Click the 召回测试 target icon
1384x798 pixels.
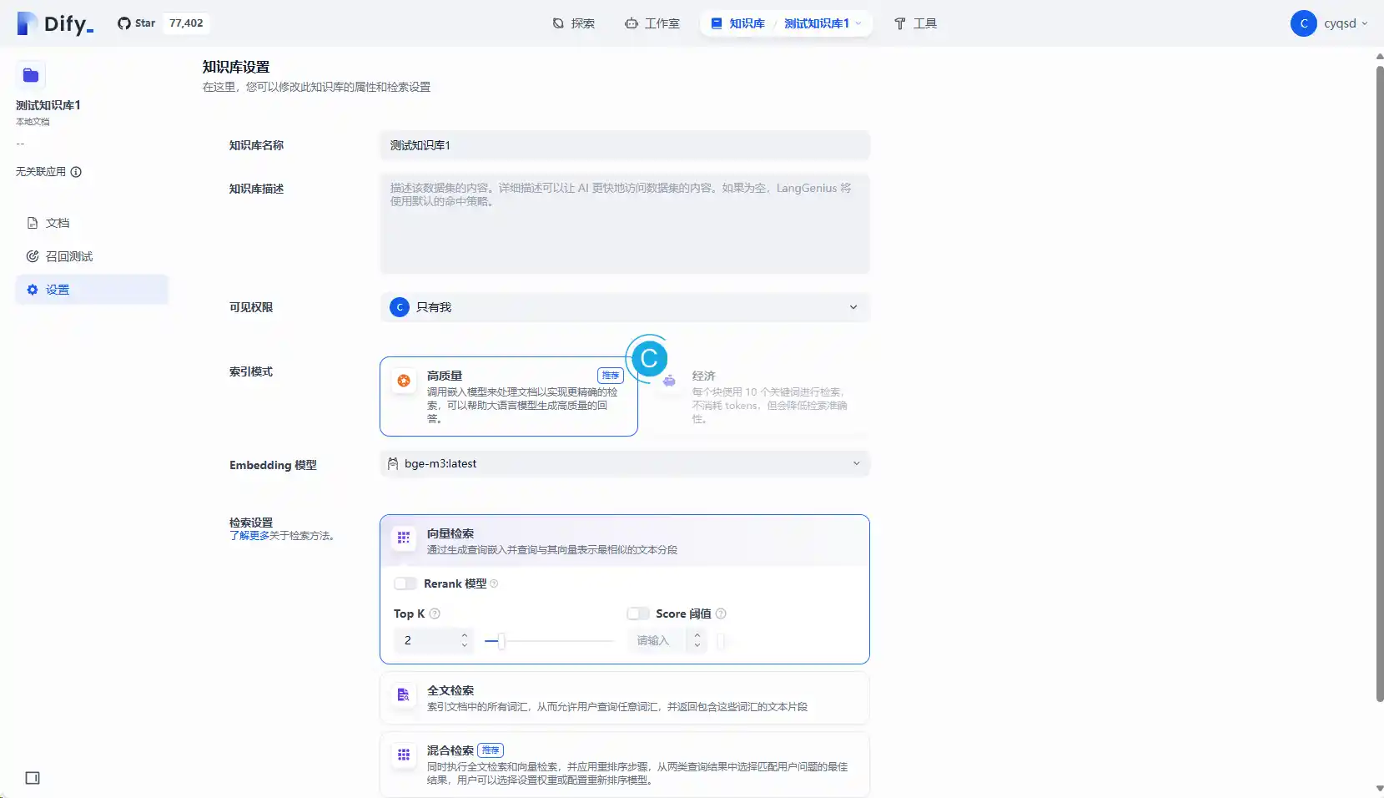pyautogui.click(x=33, y=256)
